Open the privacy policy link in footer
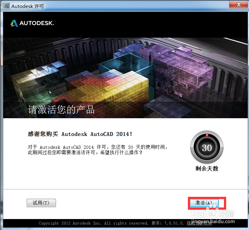The image size is (249, 230). 199,223
